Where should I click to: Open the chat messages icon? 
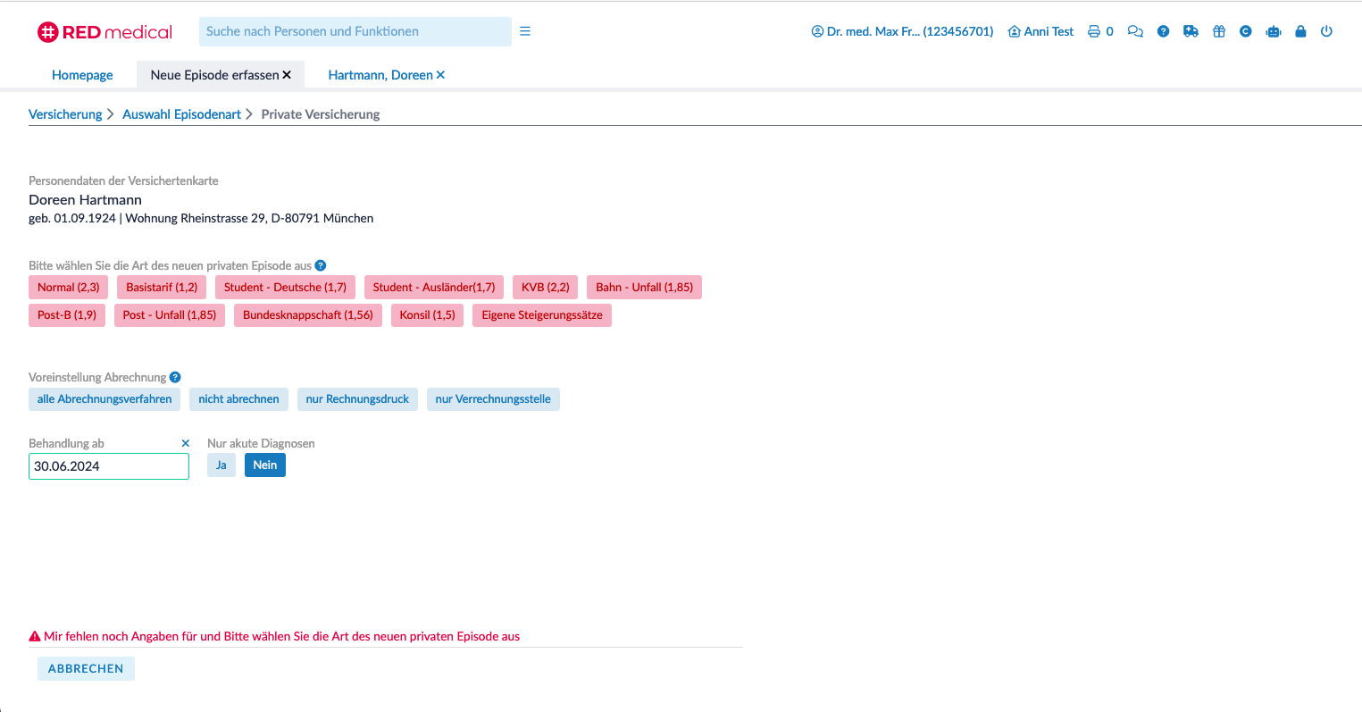pos(1135,31)
